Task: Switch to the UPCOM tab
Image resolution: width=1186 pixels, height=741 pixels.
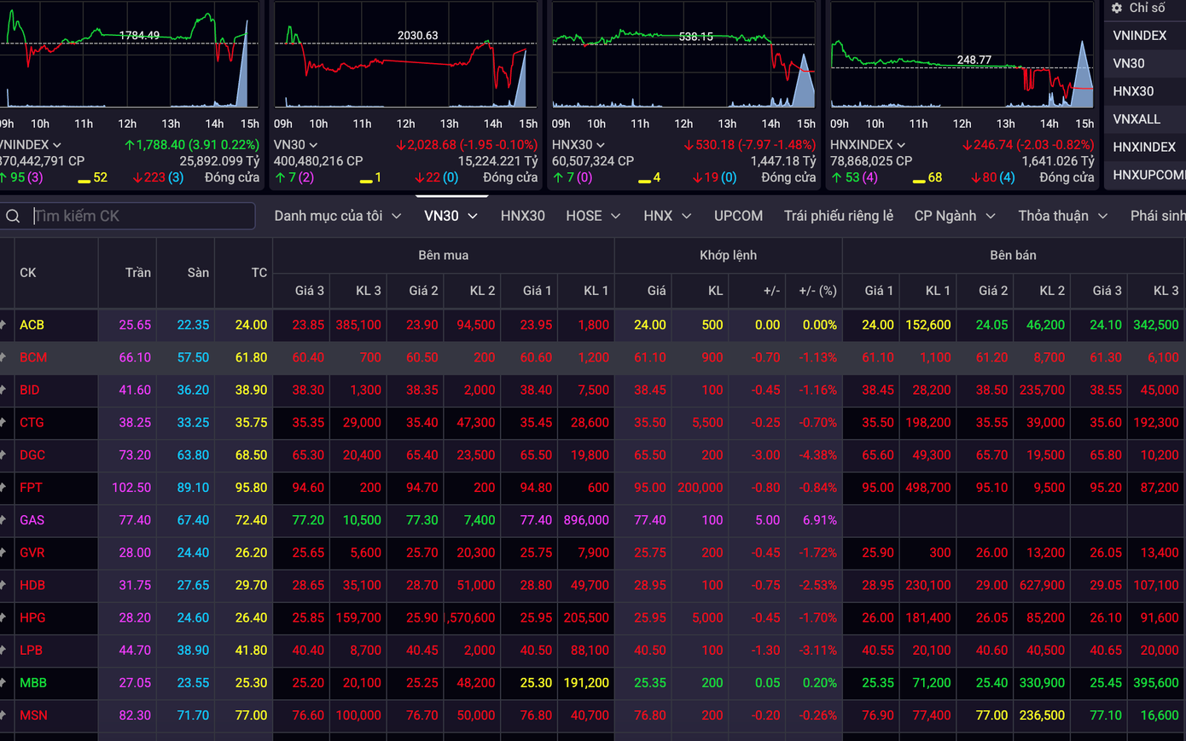Action: 738,216
